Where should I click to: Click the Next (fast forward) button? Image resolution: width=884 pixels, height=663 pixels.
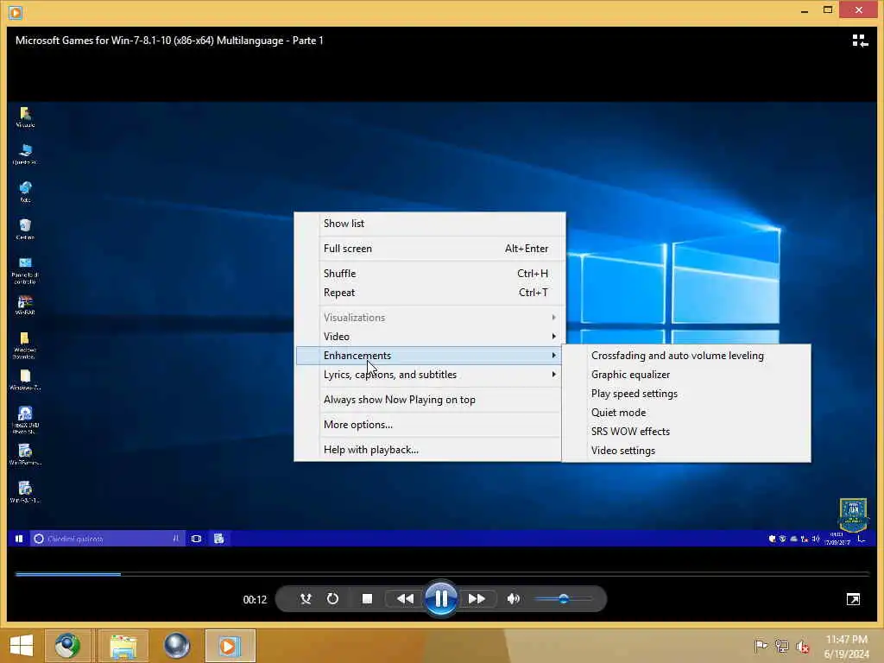477,599
